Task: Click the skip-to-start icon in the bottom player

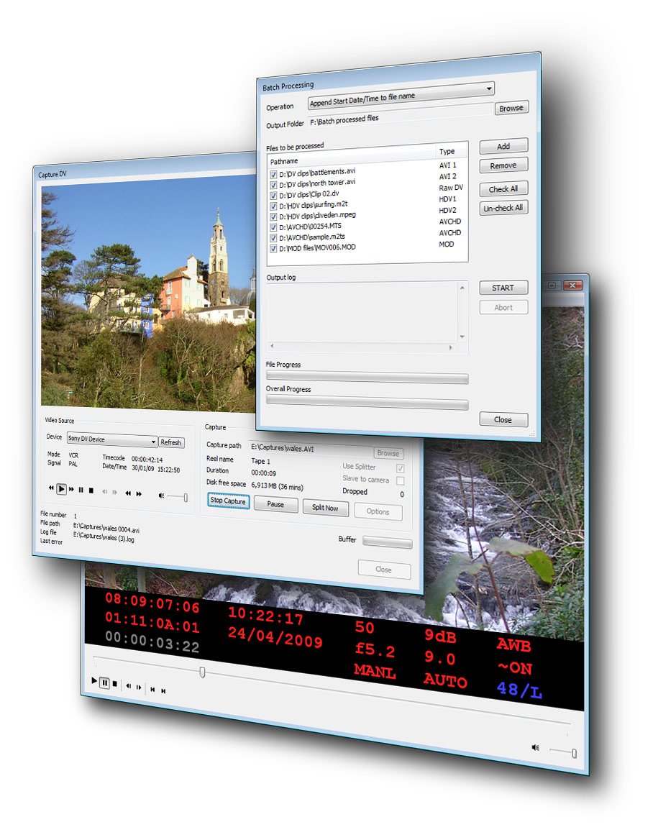Action: [152, 688]
